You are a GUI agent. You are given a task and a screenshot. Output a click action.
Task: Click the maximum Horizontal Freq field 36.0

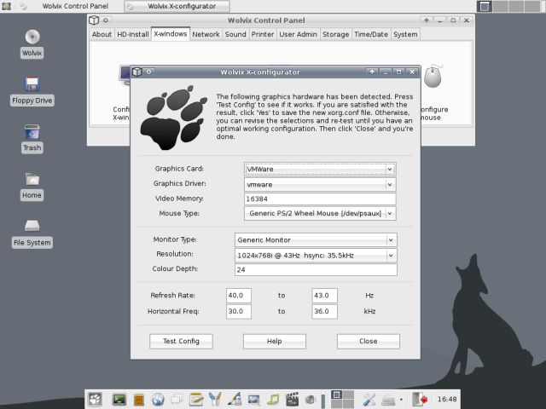coord(324,311)
